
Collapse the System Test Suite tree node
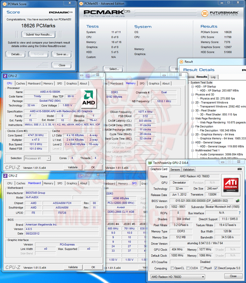pos(189,83)
